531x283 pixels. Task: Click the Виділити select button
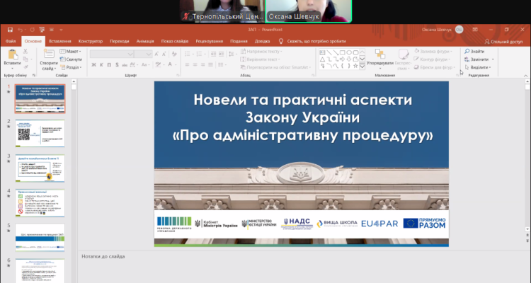[x=478, y=67]
